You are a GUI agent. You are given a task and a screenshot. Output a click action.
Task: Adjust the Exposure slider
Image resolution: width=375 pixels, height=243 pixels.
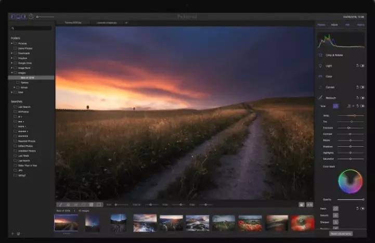pyautogui.click(x=351, y=128)
